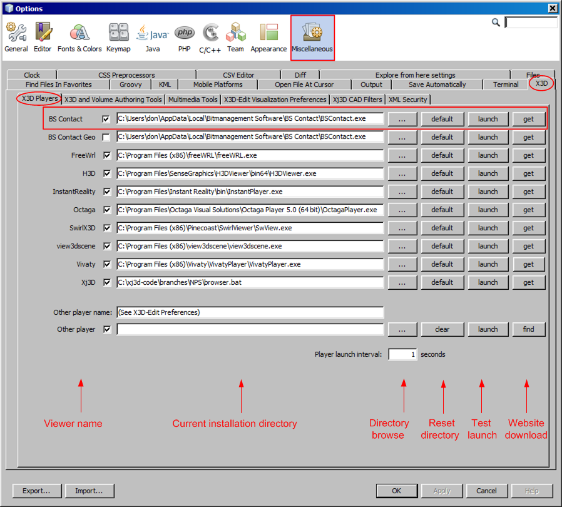Screen dimensions: 562x507
Task: Switch to the Diff tab
Action: click(x=300, y=75)
